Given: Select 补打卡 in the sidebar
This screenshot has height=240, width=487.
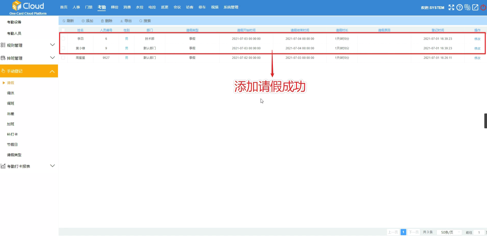Looking at the screenshot, I should click(12, 134).
